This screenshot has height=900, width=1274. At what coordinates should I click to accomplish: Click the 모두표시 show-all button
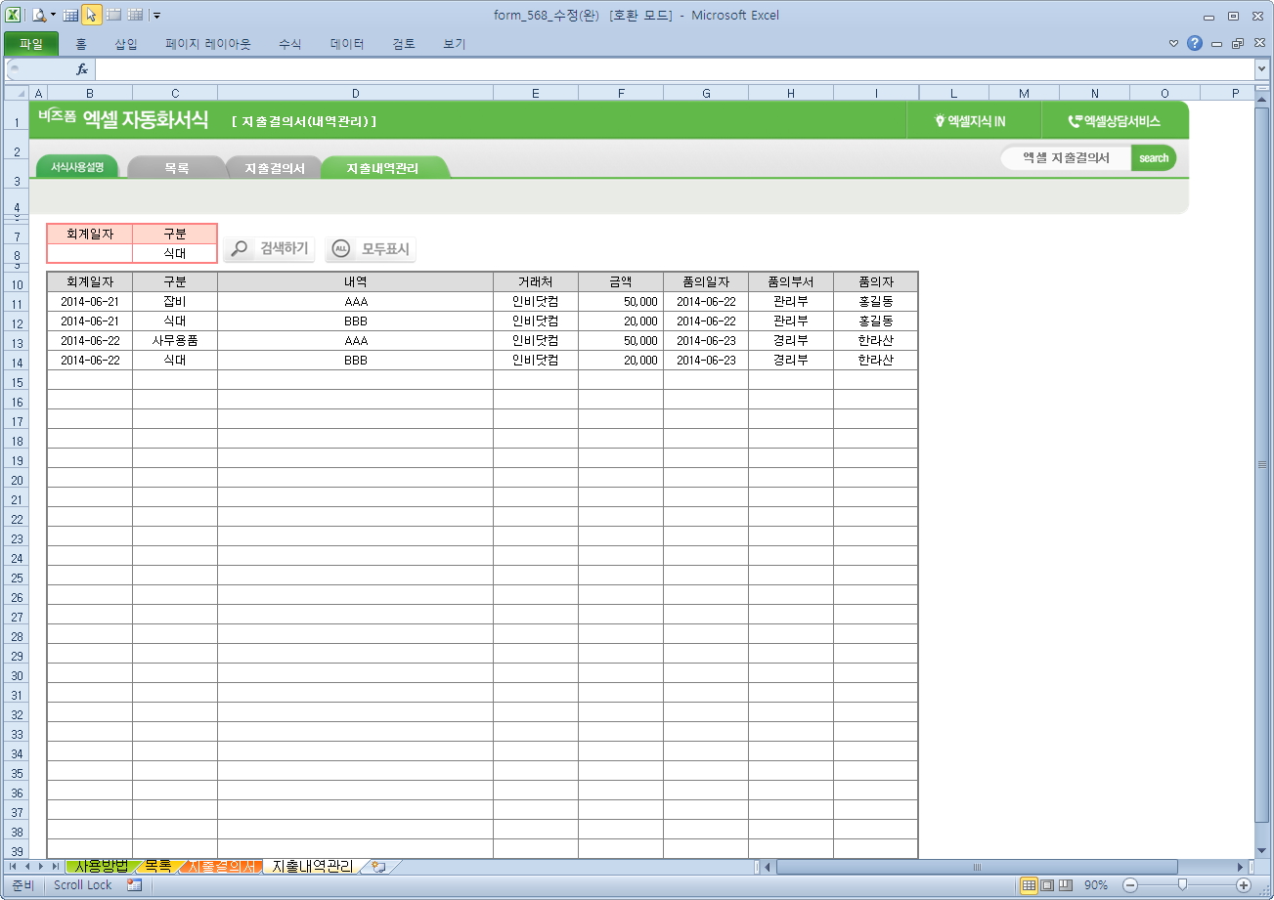point(372,249)
